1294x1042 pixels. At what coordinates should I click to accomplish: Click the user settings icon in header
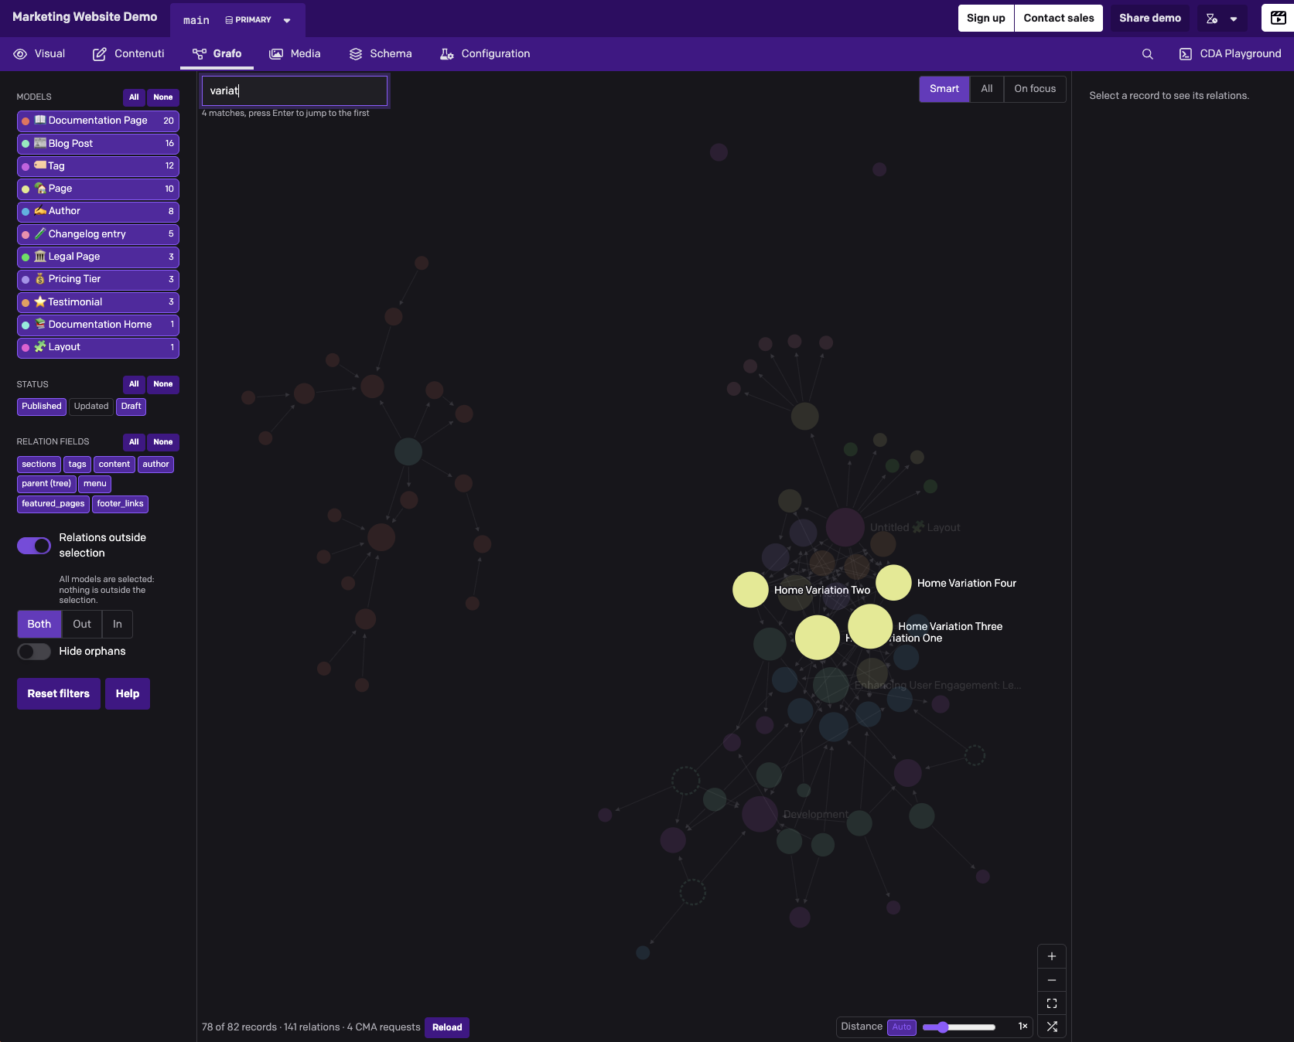(x=1212, y=19)
